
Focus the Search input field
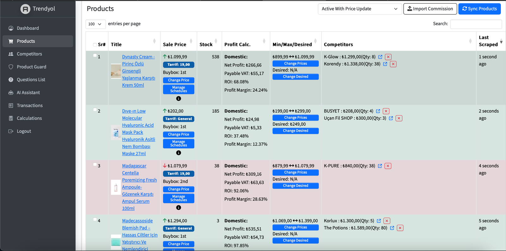click(476, 24)
